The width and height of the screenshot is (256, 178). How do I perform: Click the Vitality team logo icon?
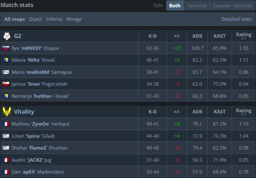(x=7, y=112)
